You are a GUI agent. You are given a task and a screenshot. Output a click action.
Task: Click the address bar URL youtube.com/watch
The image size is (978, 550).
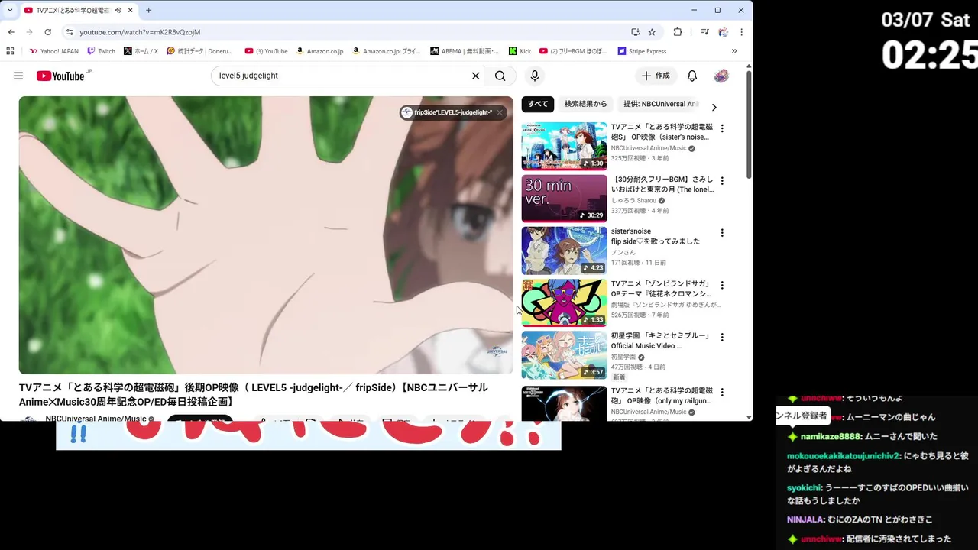tap(140, 32)
